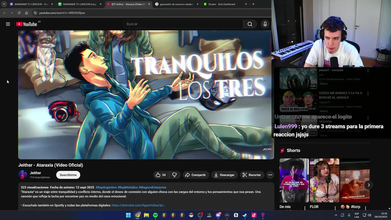The width and height of the screenshot is (391, 220).
Task: Click the Suscribirme button
Action: 68,175
